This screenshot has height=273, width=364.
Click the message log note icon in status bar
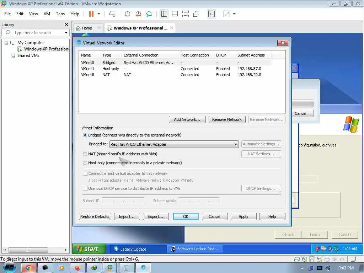pyautogui.click(x=353, y=259)
